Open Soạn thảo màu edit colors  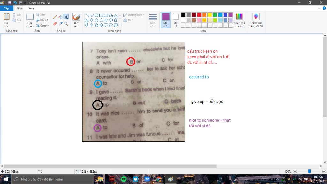pos(239,20)
